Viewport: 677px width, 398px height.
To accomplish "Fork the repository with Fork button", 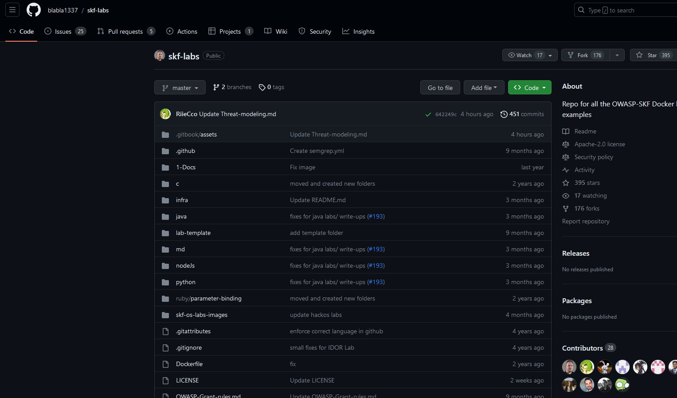I will click(x=586, y=55).
